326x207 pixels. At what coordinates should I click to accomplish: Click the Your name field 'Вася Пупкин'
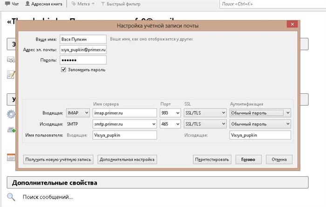pos(83,39)
